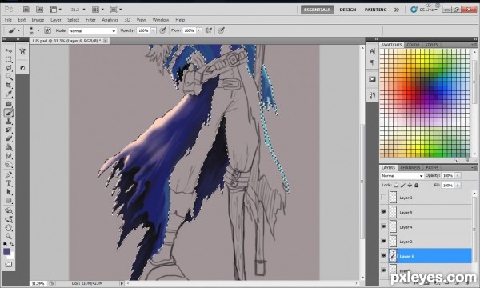Open the Image menu
480x288 pixels.
click(x=38, y=20)
